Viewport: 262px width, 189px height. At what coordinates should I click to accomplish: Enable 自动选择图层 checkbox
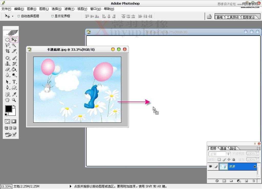[19, 16]
